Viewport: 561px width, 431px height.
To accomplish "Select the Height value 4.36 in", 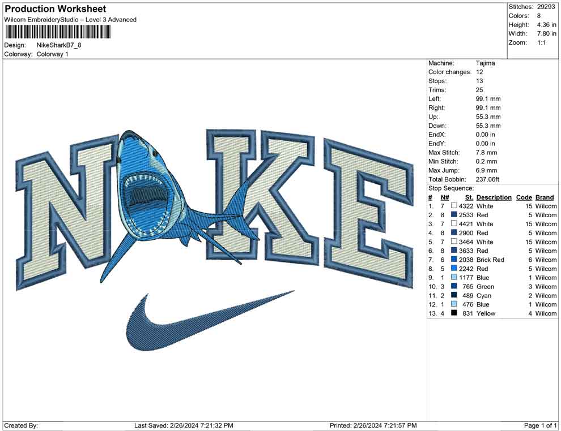I will pos(546,25).
